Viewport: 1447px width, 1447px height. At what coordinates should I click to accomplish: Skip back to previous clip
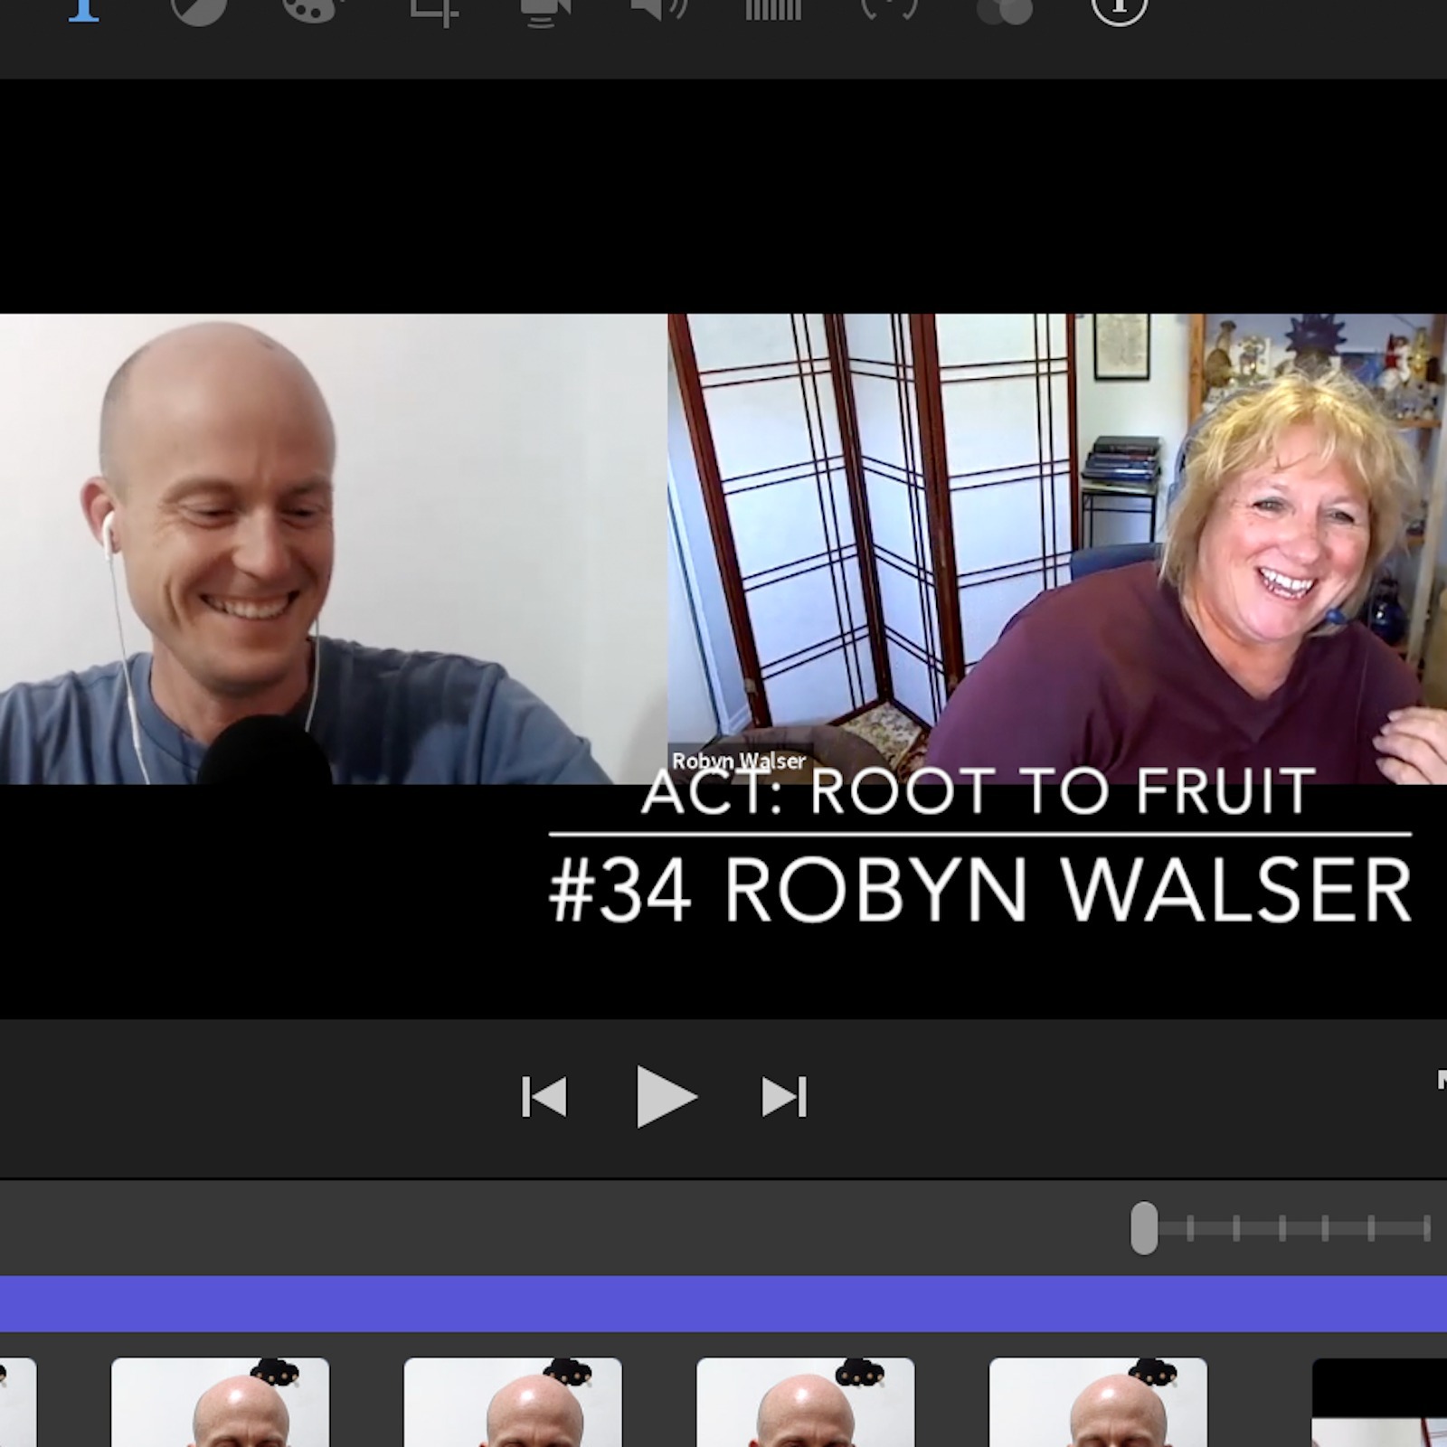pyautogui.click(x=544, y=1097)
